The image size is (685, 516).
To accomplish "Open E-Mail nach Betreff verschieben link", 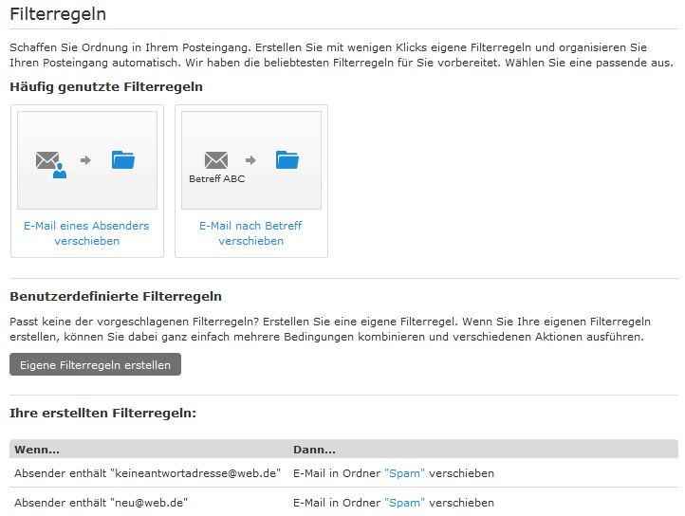I will pyautogui.click(x=250, y=233).
